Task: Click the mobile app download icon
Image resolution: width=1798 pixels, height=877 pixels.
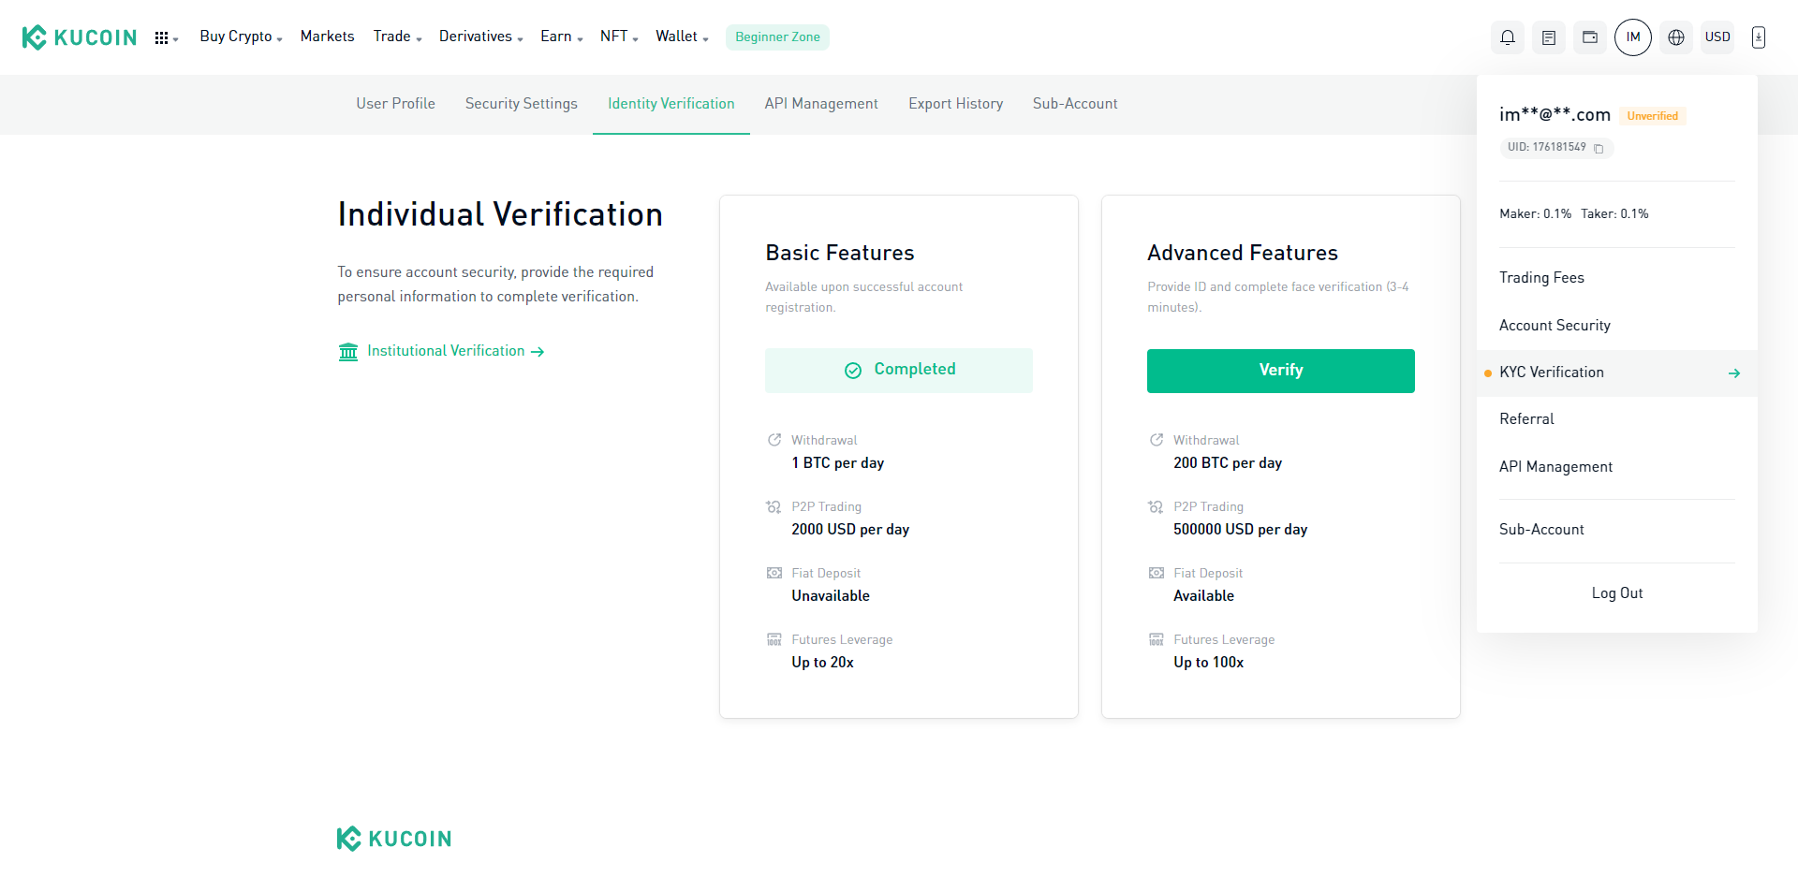Action: point(1759,37)
